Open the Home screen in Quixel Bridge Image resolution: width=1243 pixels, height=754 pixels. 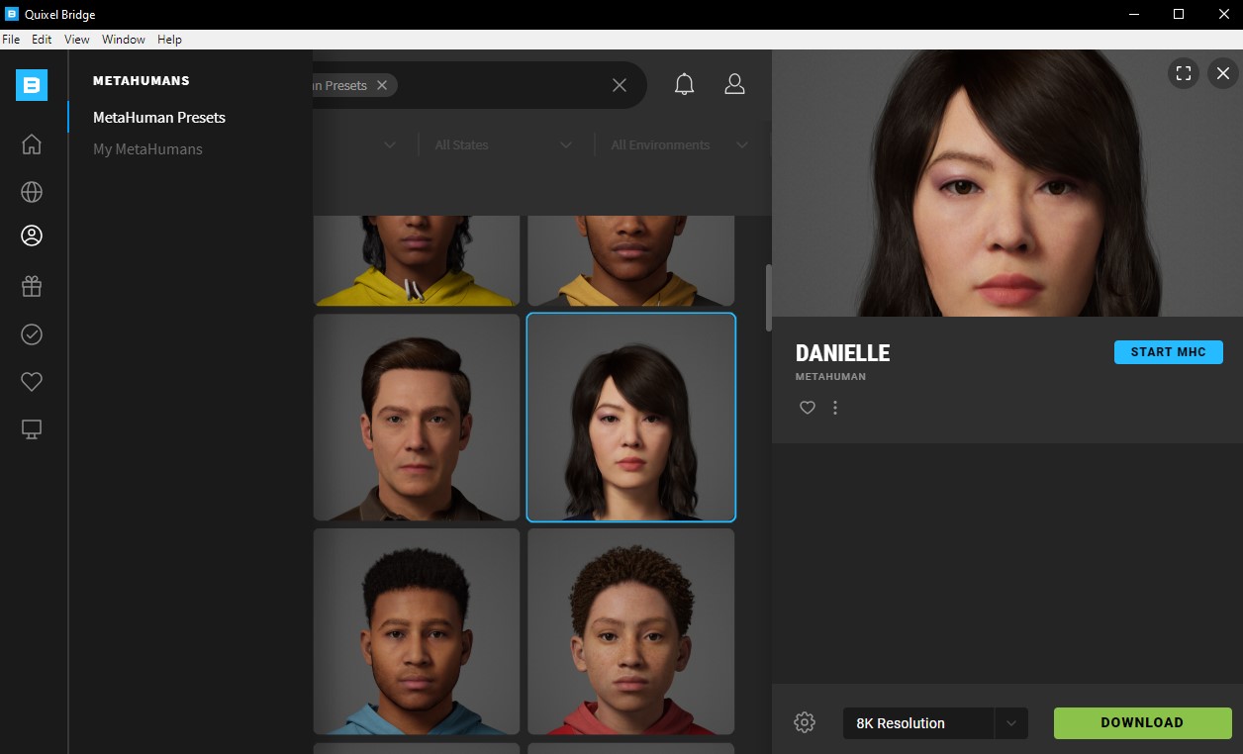tap(31, 143)
